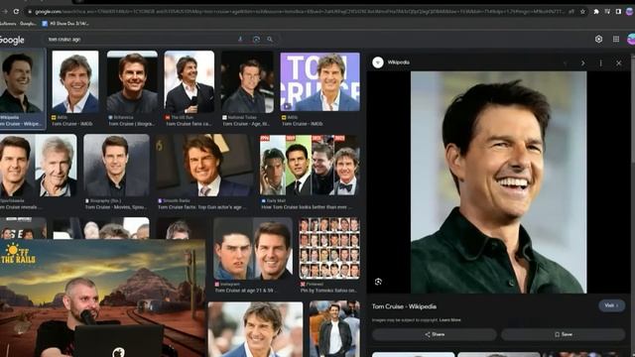Close the image preview panel
Viewport: 635px width, 357px height.
pyautogui.click(x=619, y=63)
